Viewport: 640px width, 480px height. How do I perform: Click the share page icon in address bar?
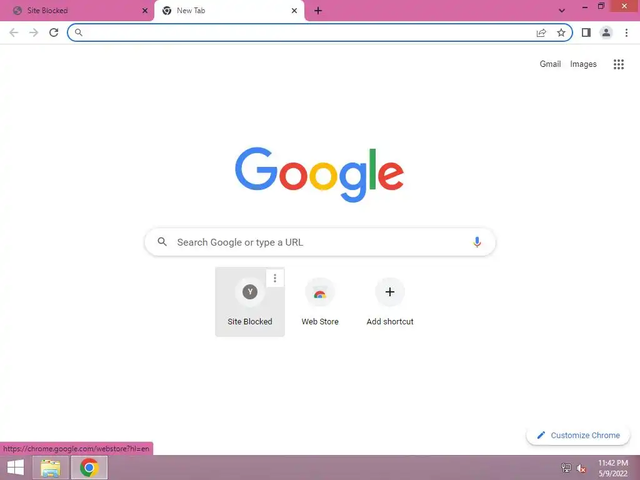click(541, 32)
